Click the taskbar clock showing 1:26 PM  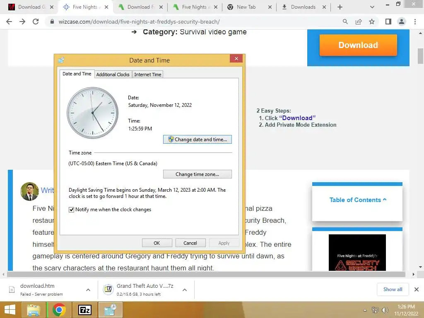click(406, 310)
